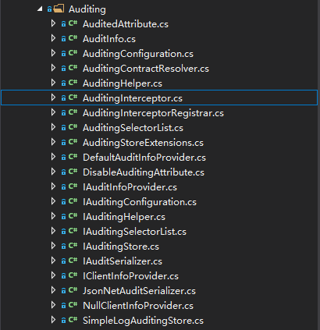The image size is (320, 330).
Task: Expand the AuditingInterceptor.cs node
Action: [x=53, y=98]
